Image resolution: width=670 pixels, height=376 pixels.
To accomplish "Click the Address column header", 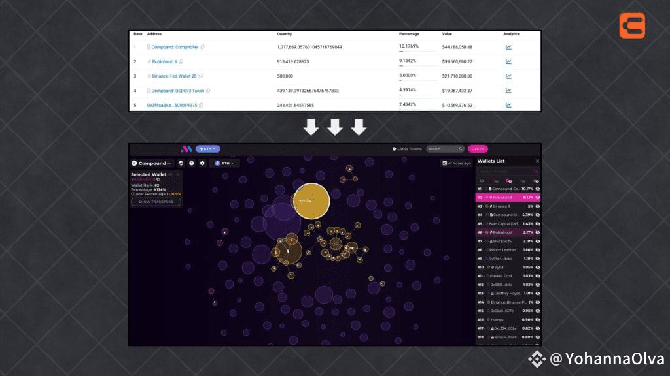I will click(154, 34).
